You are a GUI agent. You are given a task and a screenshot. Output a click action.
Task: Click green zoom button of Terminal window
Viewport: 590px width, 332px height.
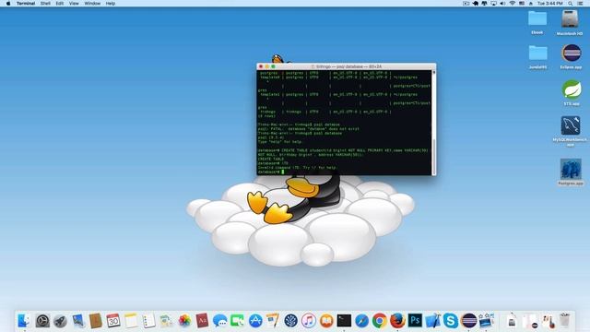click(274, 66)
